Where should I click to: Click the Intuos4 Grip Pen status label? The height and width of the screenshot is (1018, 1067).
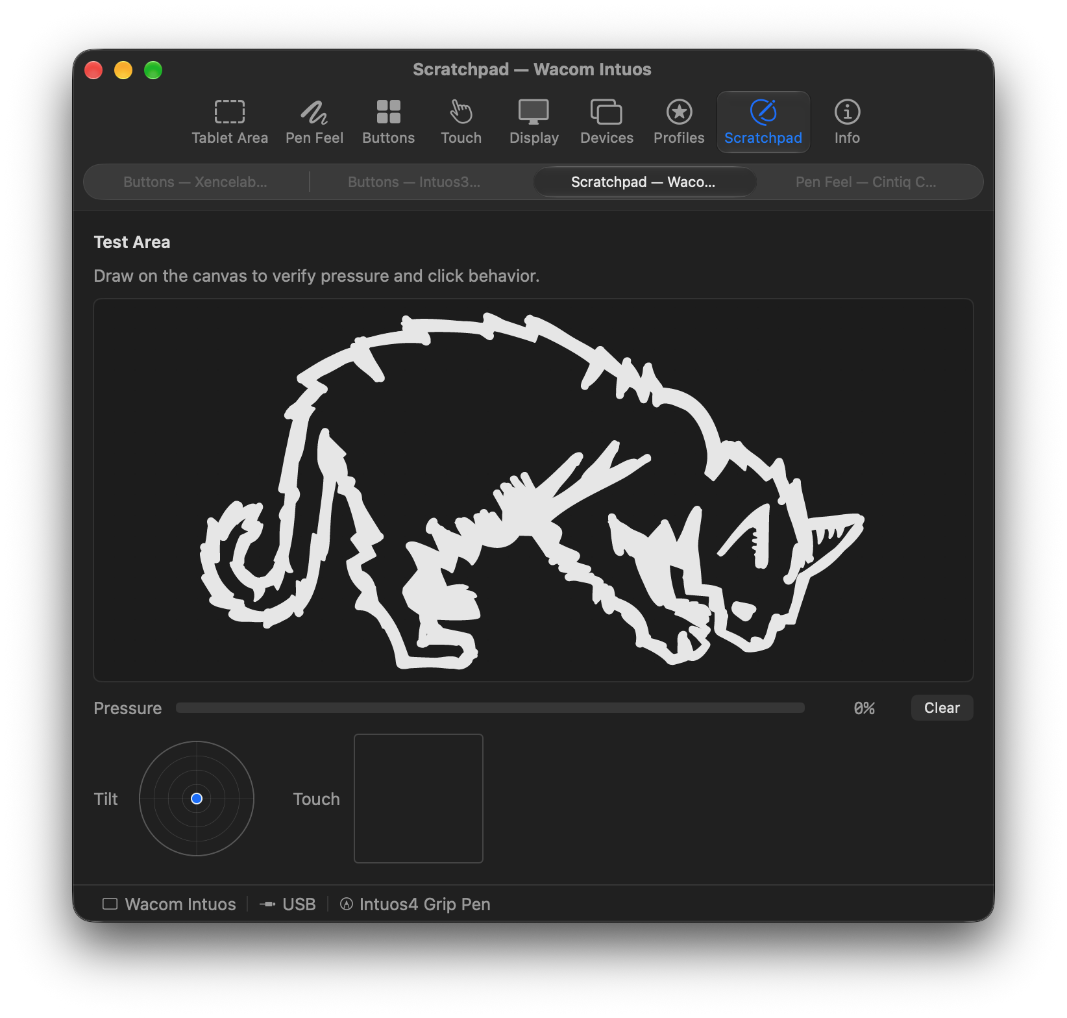[425, 904]
